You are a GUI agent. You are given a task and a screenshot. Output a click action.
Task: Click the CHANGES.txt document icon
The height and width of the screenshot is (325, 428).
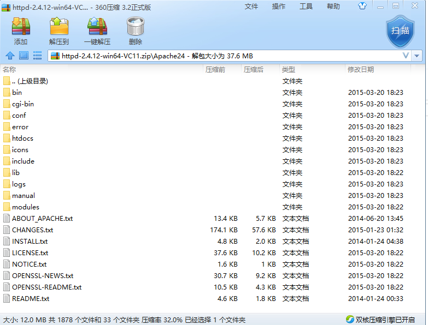[x=7, y=230]
